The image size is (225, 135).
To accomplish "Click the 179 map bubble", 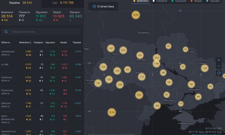I will click(x=181, y=103).
